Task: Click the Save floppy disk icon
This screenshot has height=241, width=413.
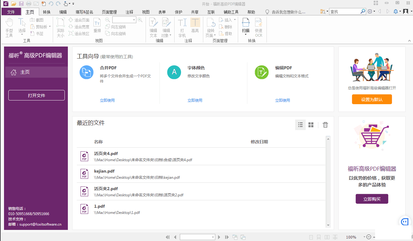Action: [21, 4]
